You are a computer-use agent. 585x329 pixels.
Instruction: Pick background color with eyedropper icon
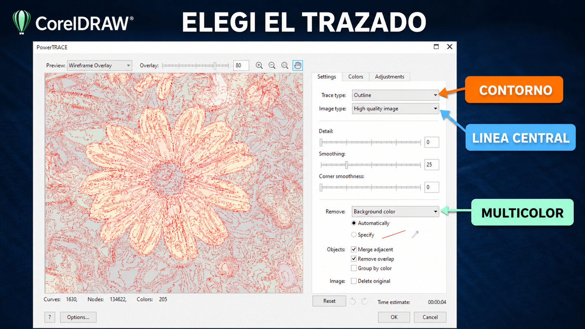tap(415, 234)
